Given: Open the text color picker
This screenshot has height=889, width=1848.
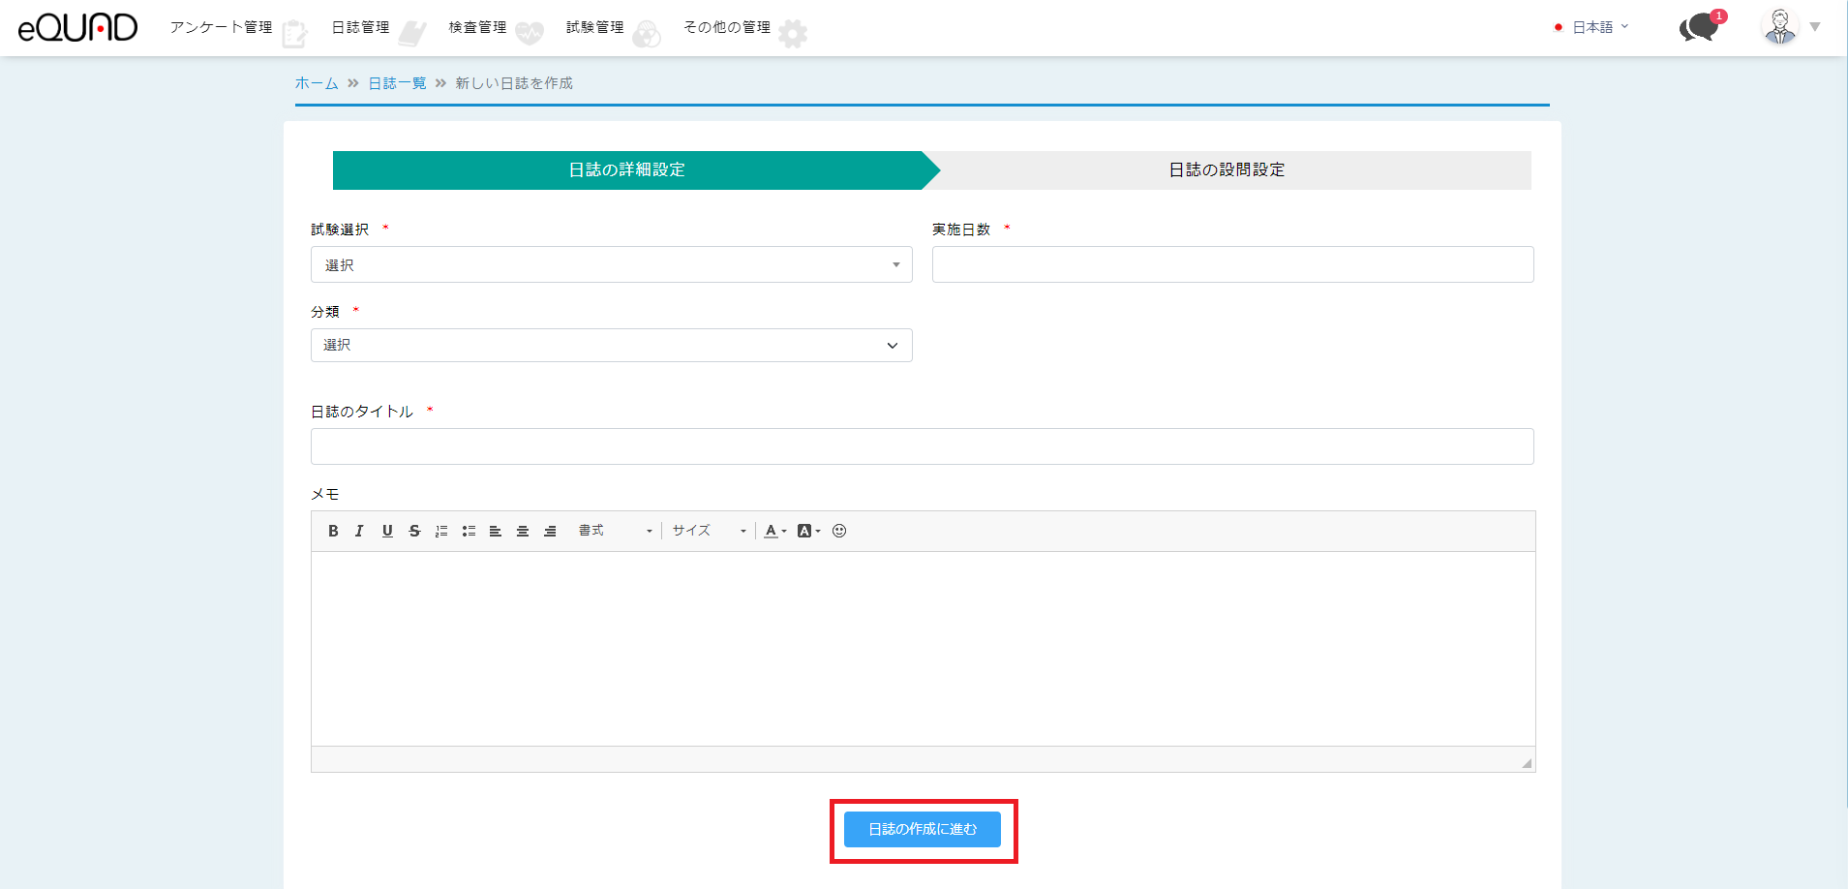Looking at the screenshot, I should [774, 531].
